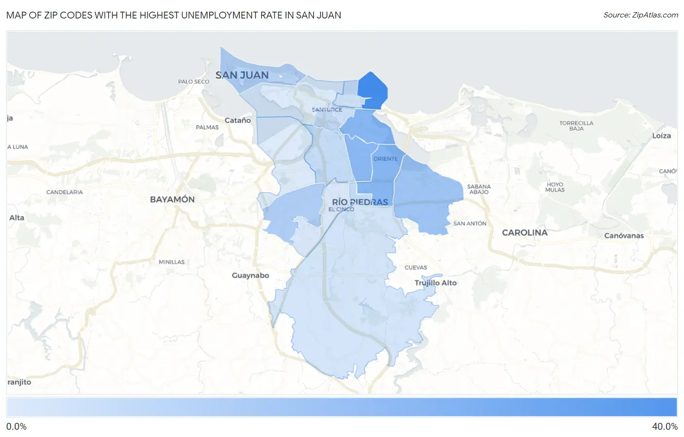Viewport: 684px width, 437px height.
Task: Click the PALO SECO label
Action: point(194,82)
